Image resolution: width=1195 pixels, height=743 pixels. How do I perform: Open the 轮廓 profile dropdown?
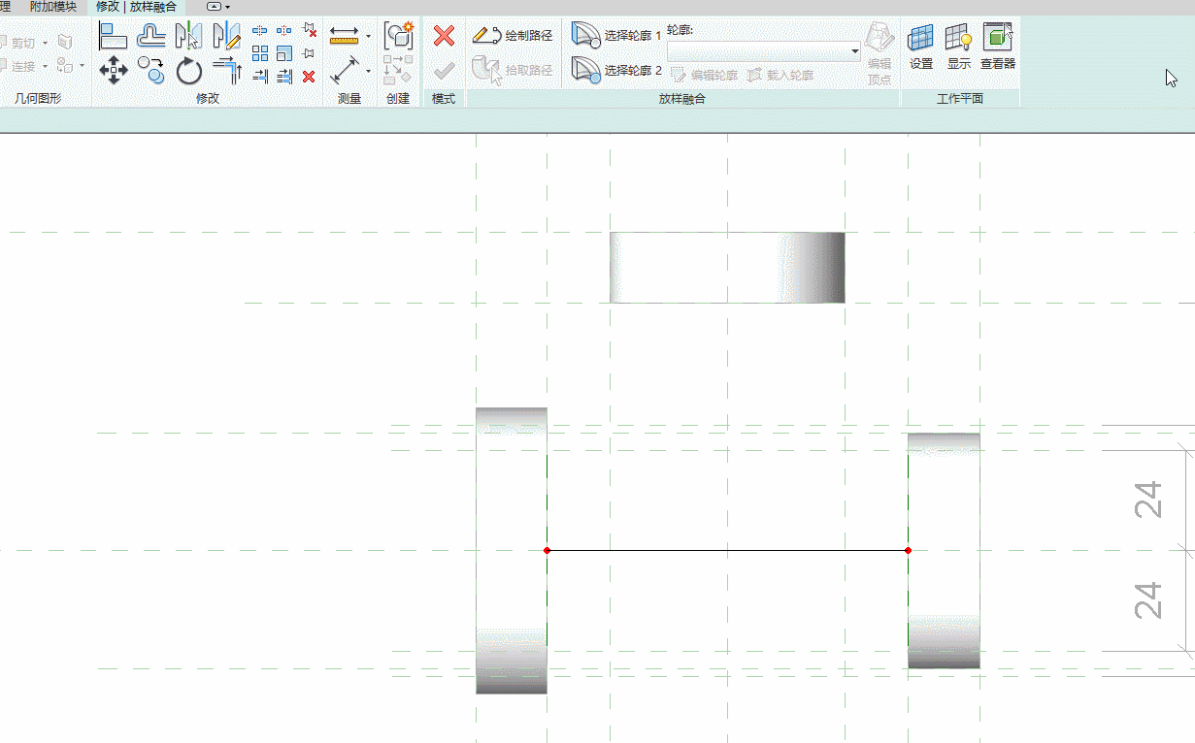(765, 51)
